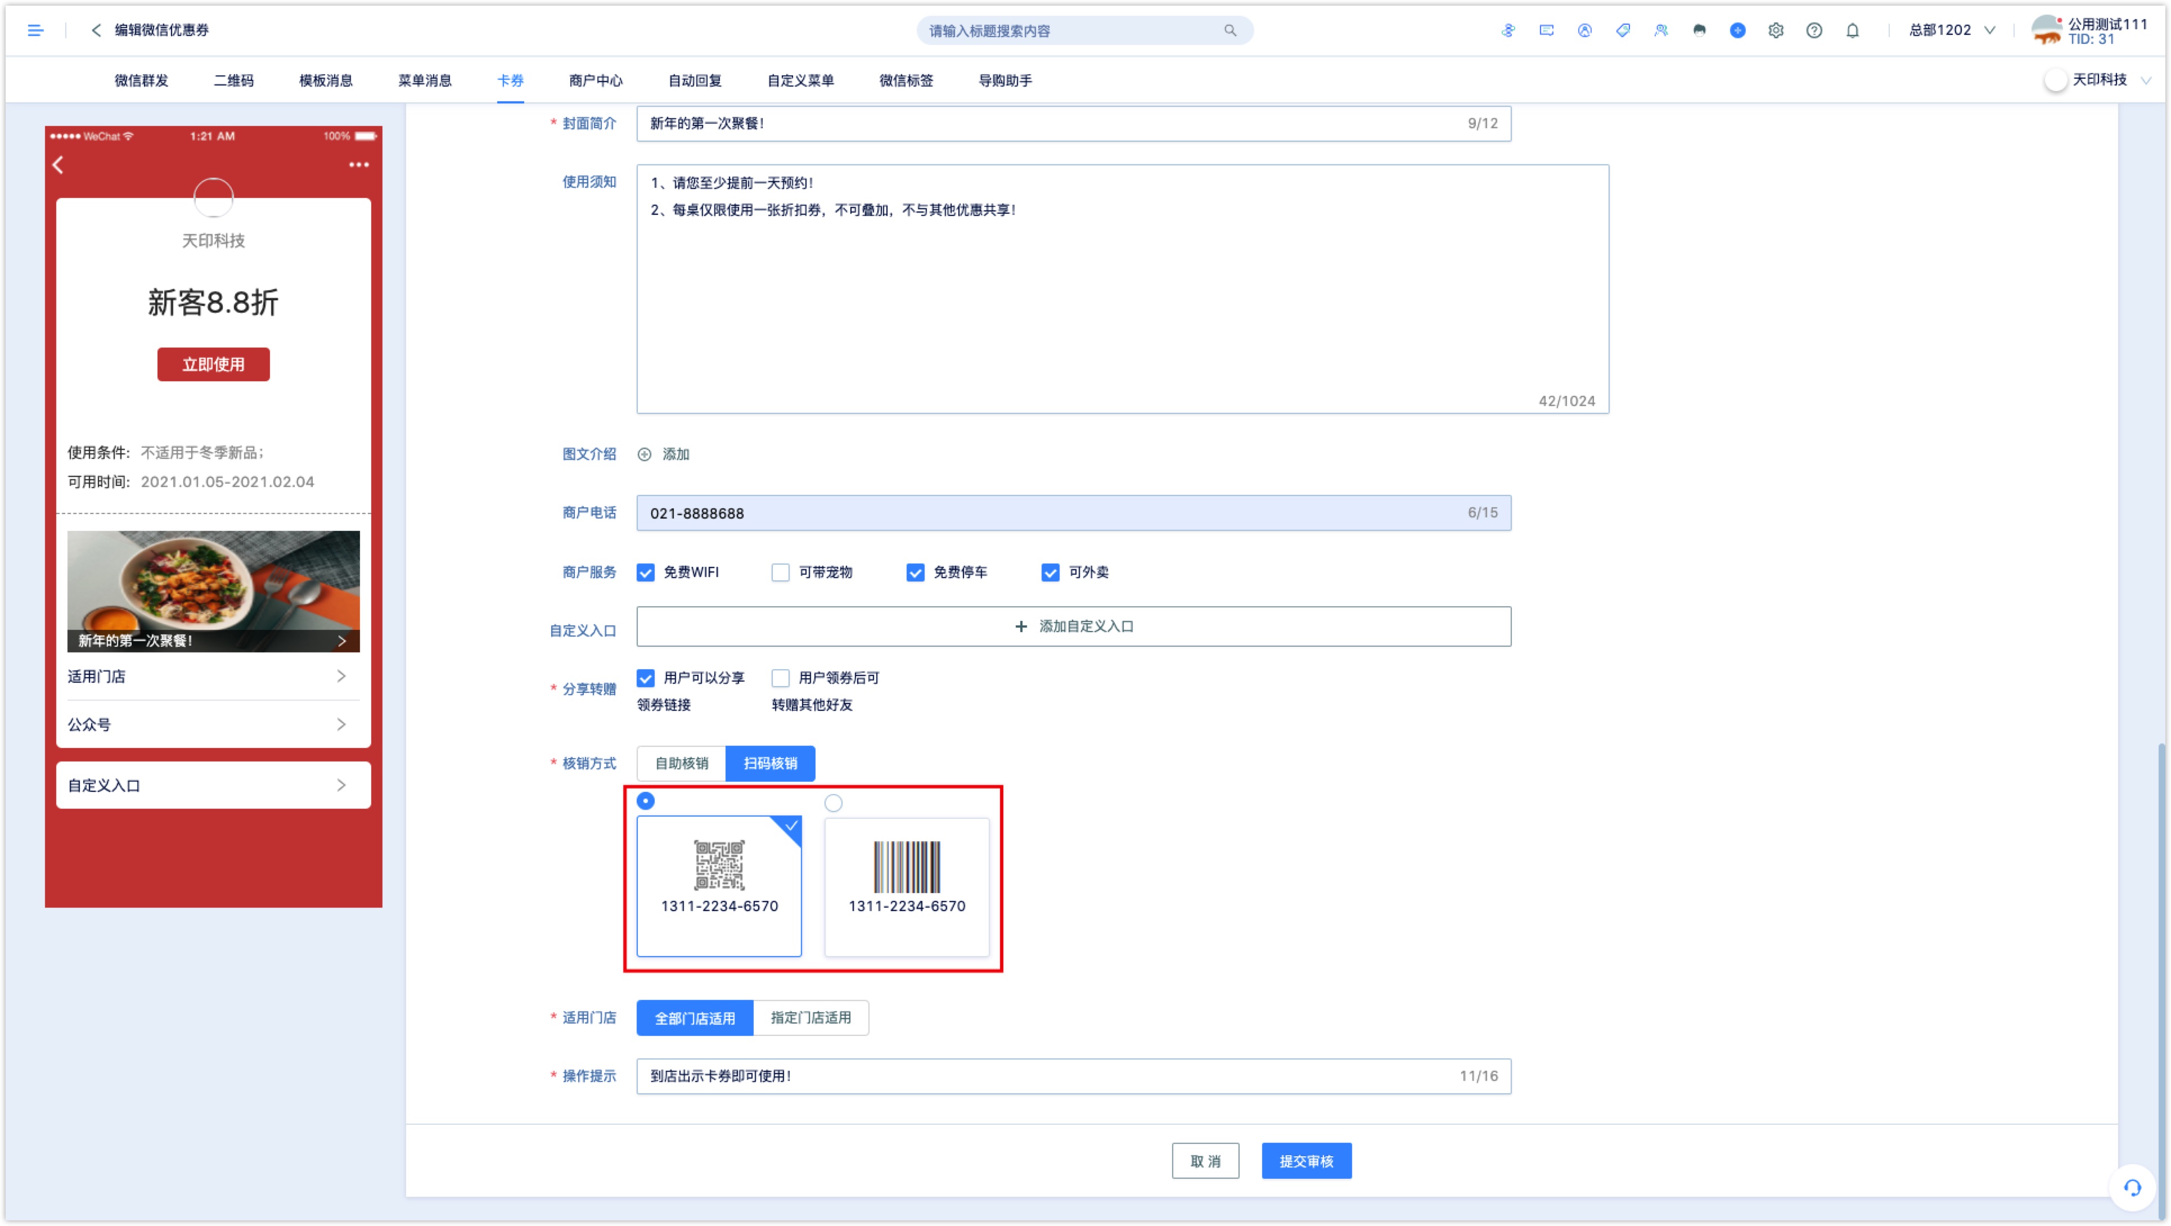The image size is (2171, 1226).
Task: Toggle the 免费停车 checkbox
Action: coord(915,572)
